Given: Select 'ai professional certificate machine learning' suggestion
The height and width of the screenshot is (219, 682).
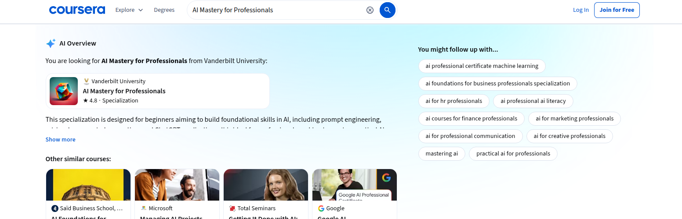Looking at the screenshot, I should click(482, 66).
